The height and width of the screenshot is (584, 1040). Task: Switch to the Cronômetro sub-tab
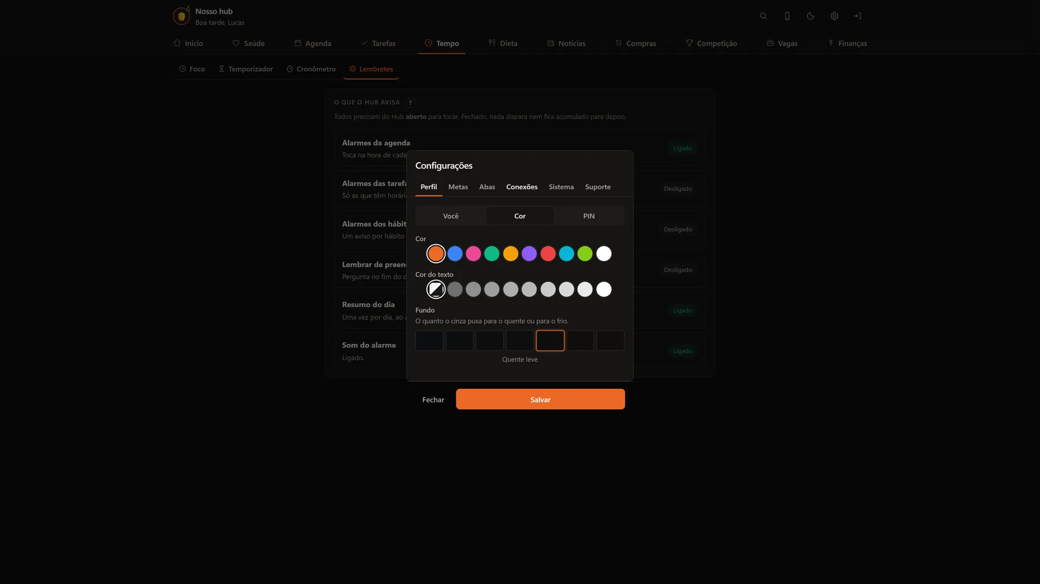(311, 69)
